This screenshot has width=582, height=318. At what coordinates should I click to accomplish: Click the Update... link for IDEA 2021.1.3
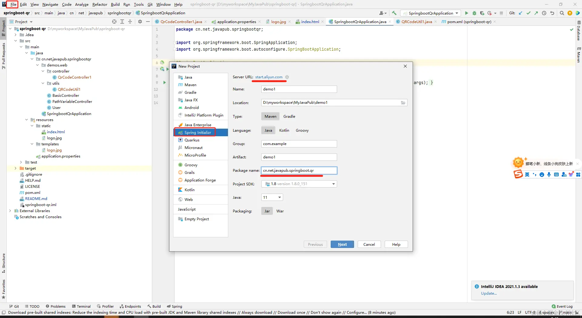pyautogui.click(x=489, y=293)
